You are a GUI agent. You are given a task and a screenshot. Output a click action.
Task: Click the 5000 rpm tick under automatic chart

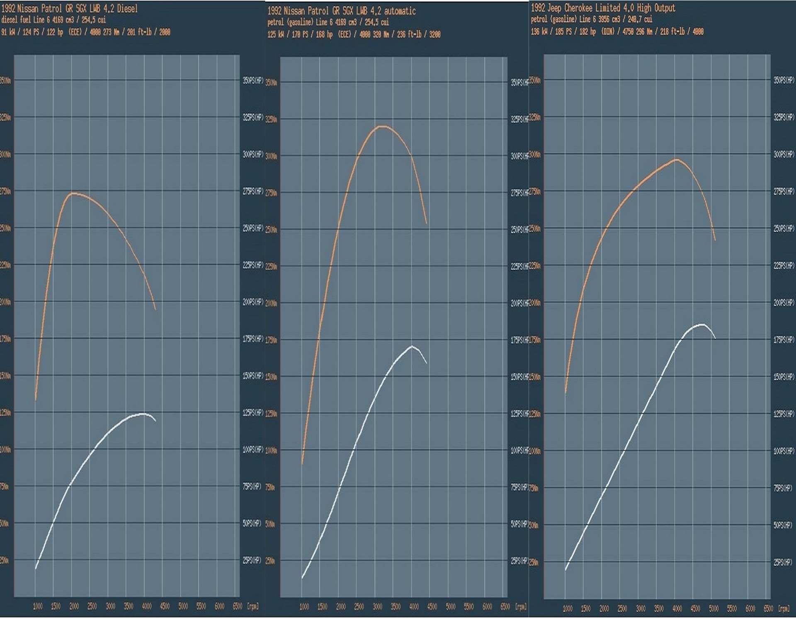tap(450, 607)
